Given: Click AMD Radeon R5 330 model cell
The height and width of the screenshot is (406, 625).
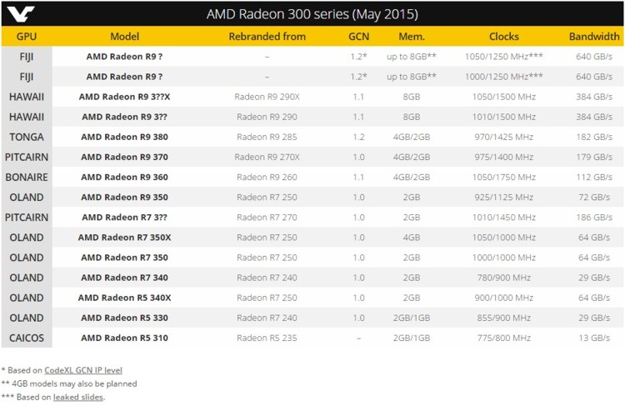Looking at the screenshot, I should pos(125,318).
